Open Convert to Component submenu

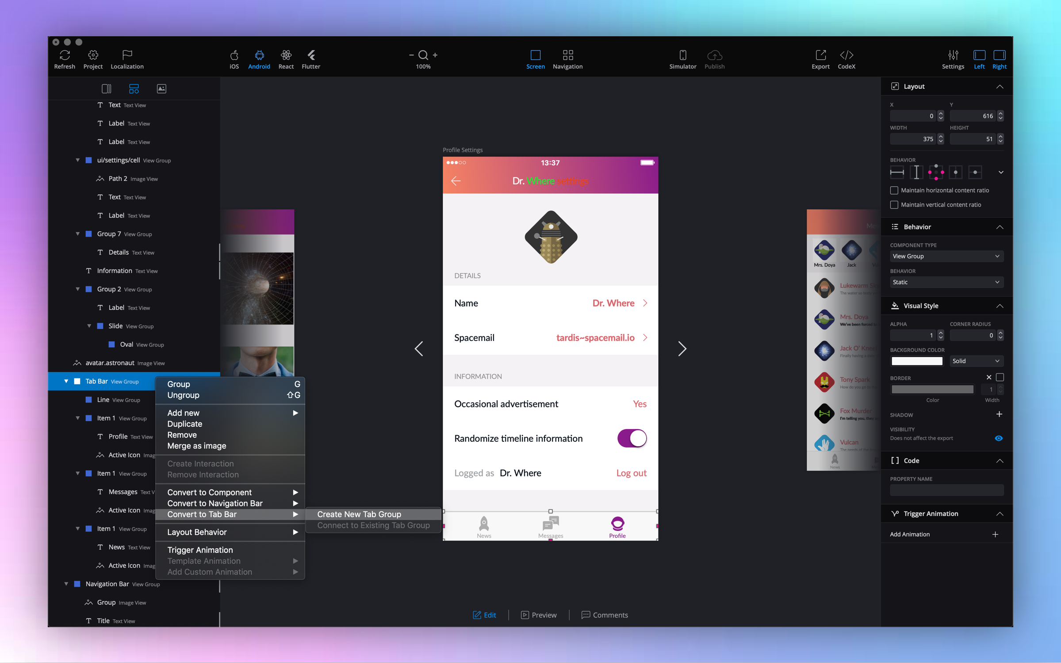coord(230,492)
